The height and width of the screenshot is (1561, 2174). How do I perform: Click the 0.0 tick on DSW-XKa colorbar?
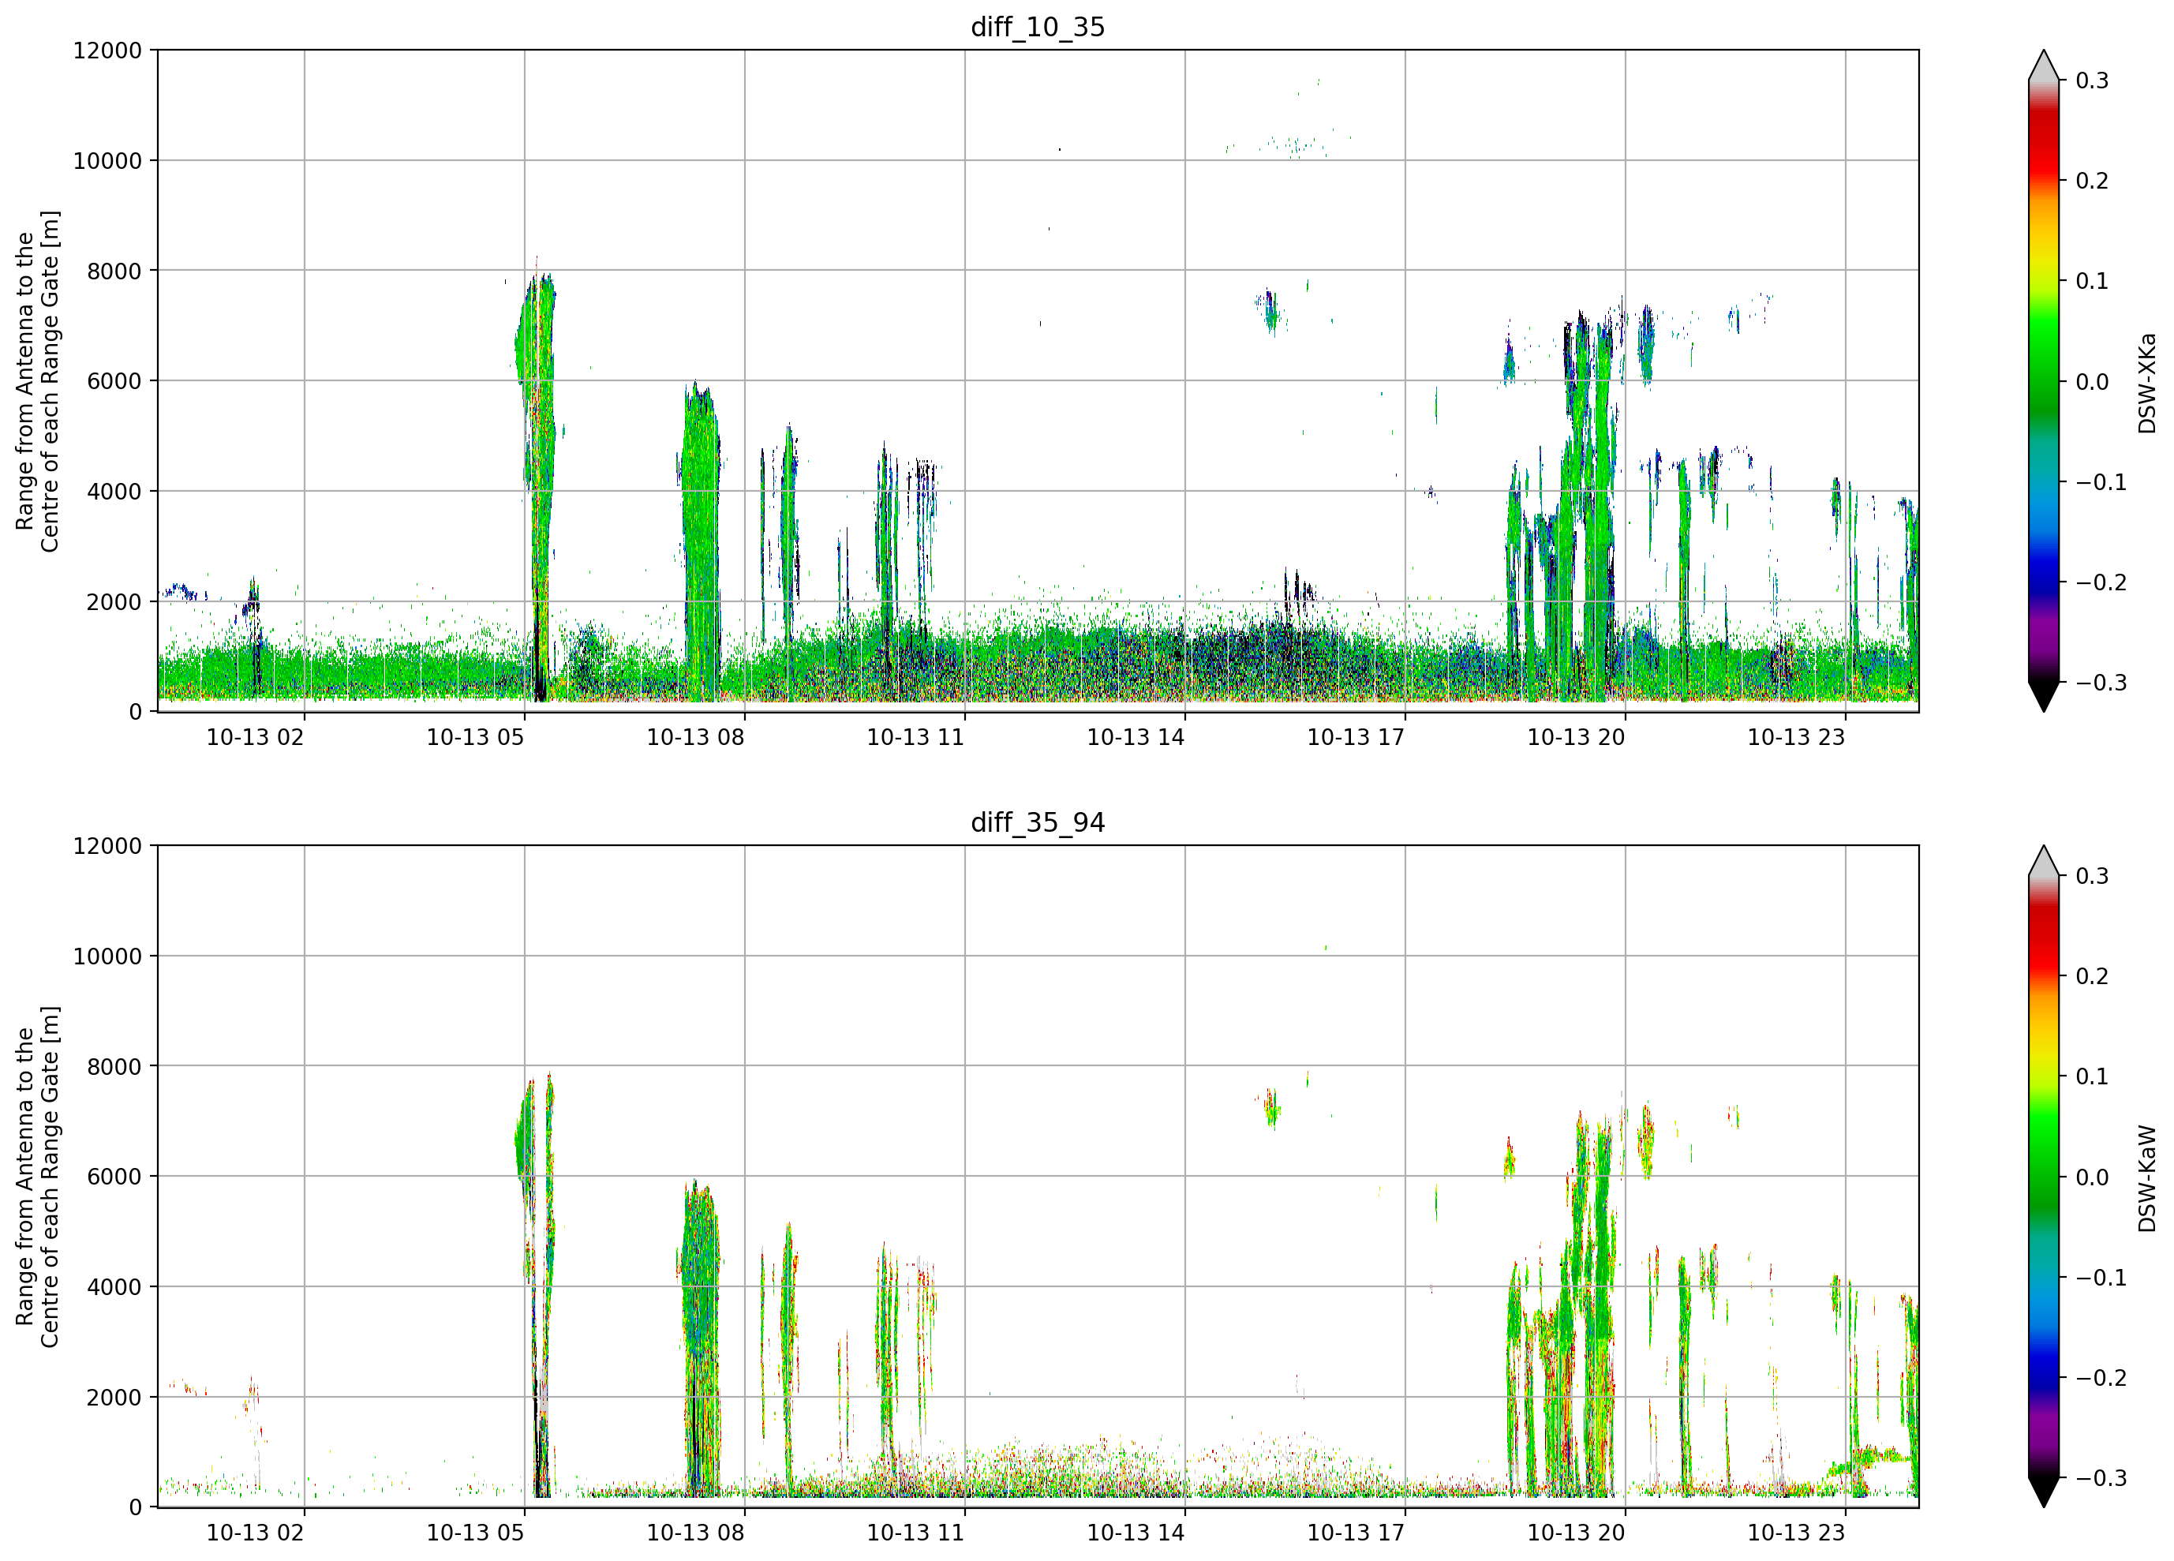pyautogui.click(x=2093, y=382)
